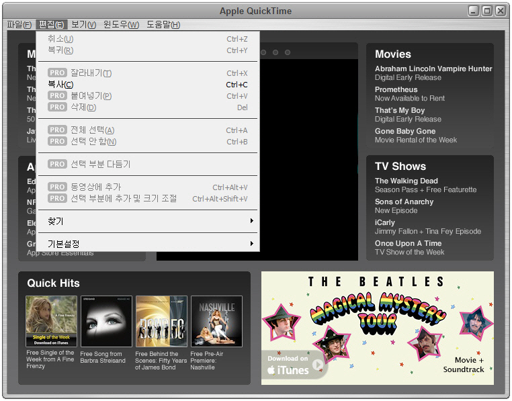Minimize the Apple QuickTime window
The image size is (512, 401).
pyautogui.click(x=474, y=11)
